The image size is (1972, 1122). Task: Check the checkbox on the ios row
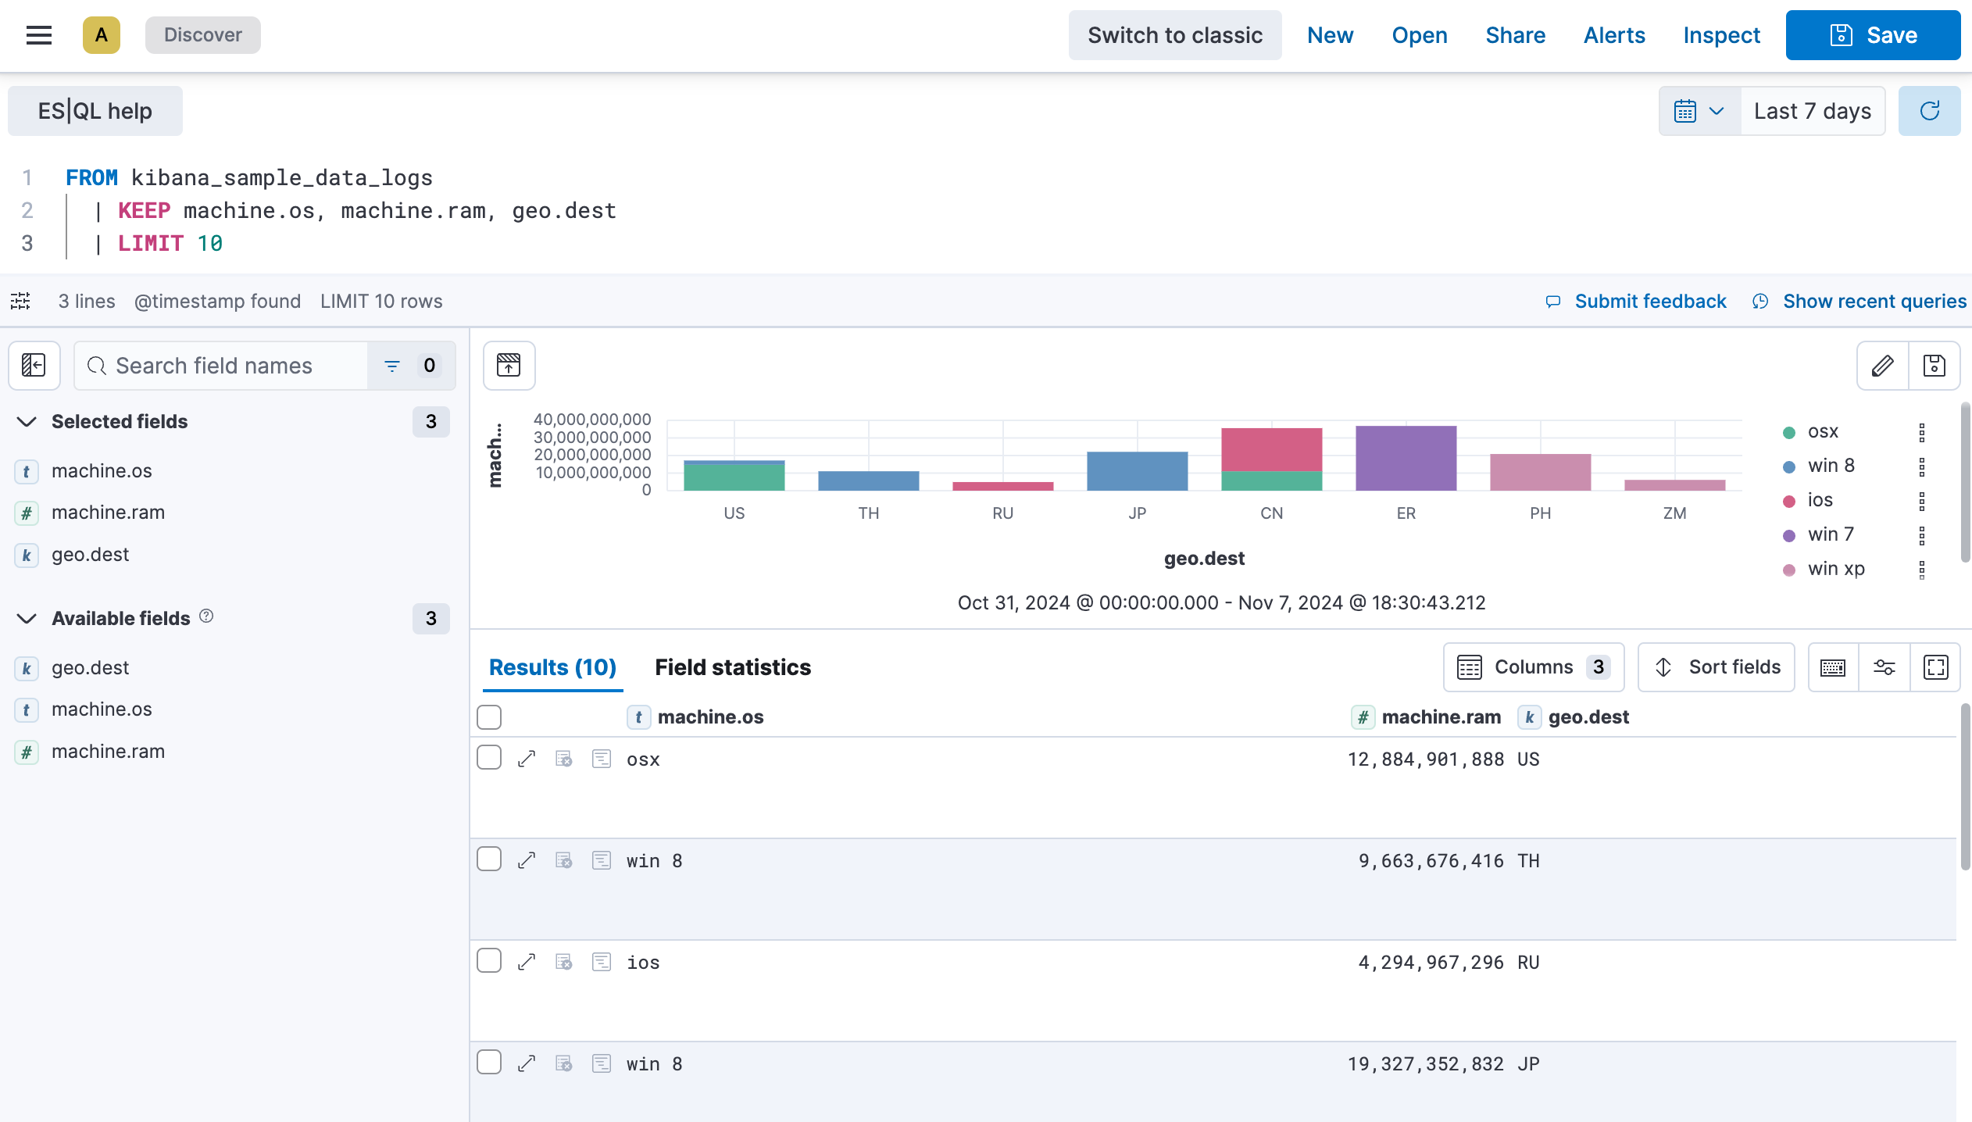[489, 960]
